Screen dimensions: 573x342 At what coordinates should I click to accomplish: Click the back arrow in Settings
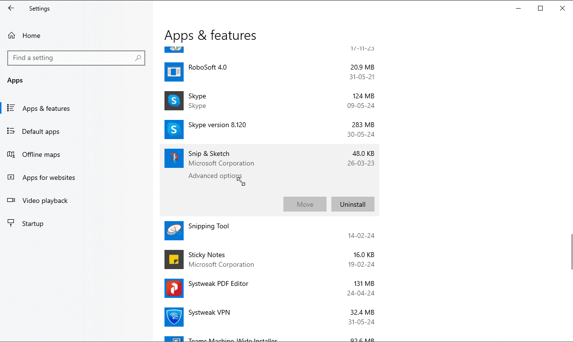tap(11, 8)
